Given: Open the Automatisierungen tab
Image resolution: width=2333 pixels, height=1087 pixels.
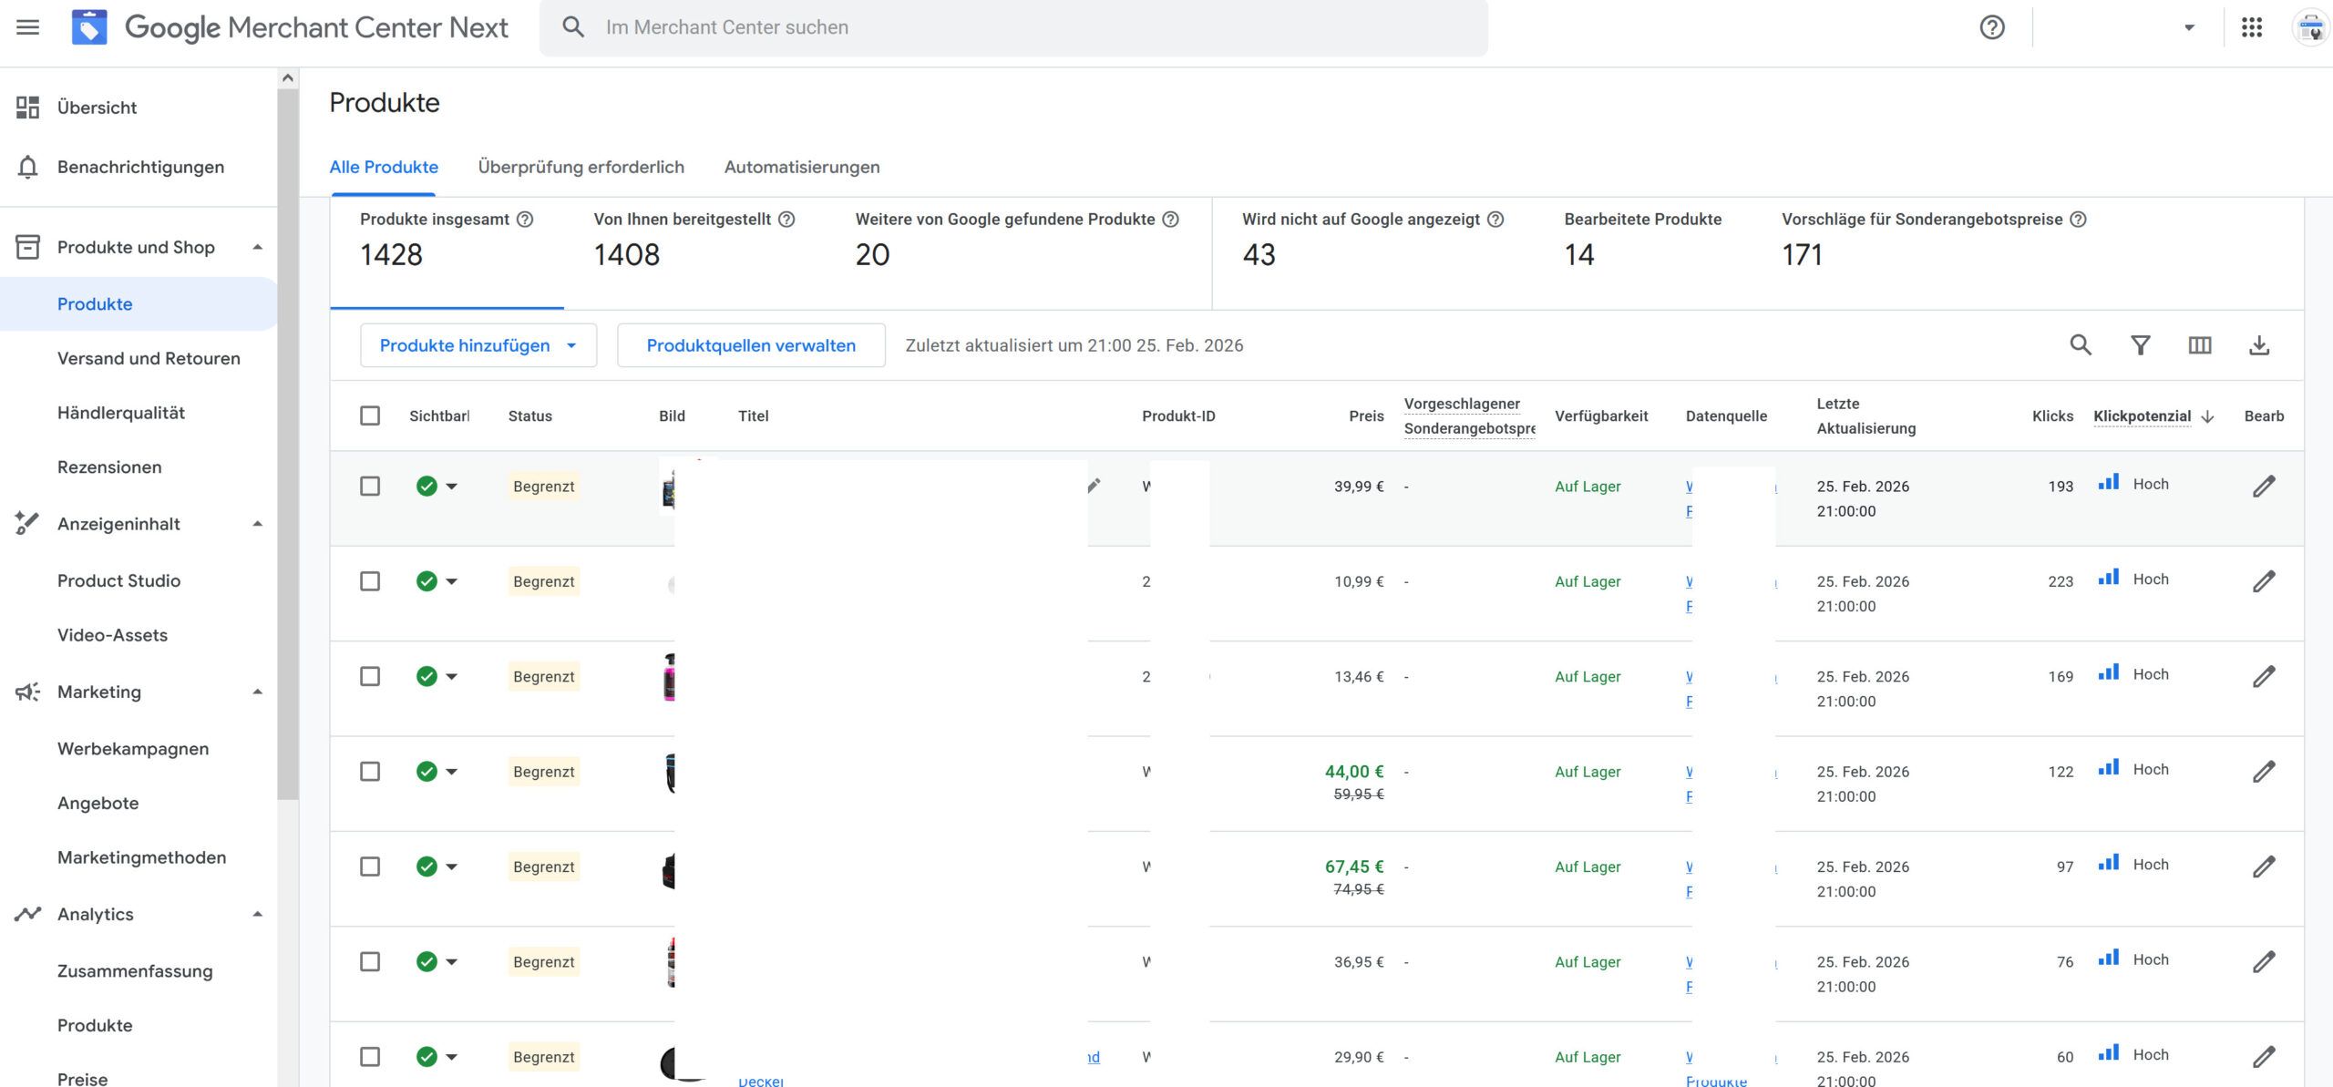Looking at the screenshot, I should (x=801, y=167).
